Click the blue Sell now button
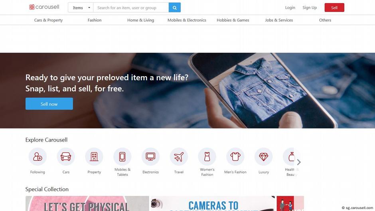This screenshot has width=375, height=211. [x=49, y=104]
